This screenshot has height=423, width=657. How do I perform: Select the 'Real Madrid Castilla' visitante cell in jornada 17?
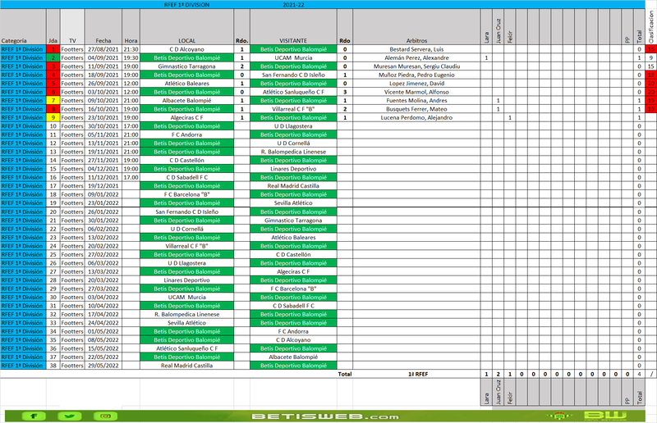293,186
